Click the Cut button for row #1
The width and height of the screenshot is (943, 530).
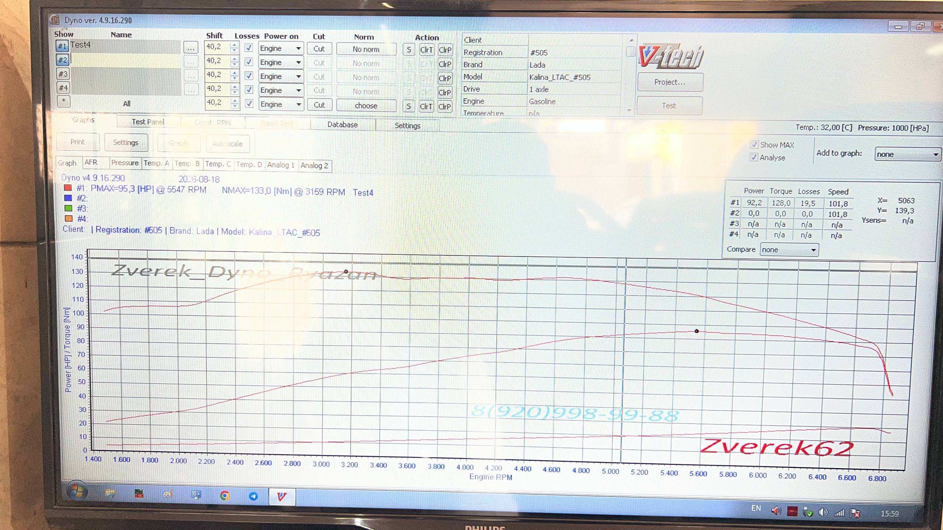319,49
